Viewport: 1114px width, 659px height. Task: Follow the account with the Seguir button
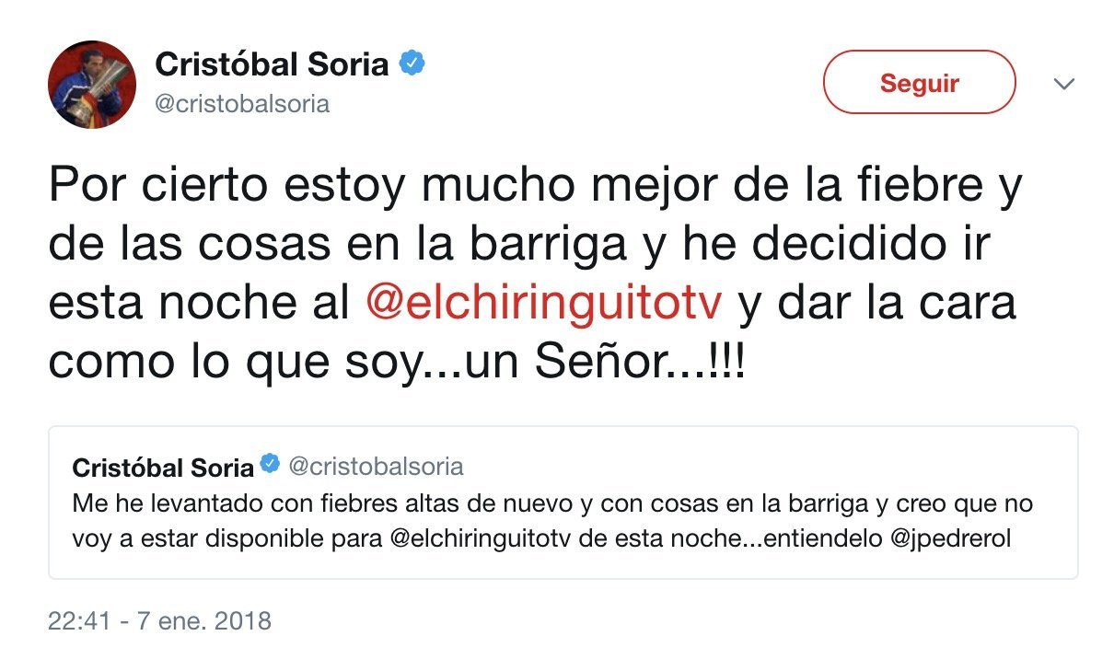(x=918, y=81)
